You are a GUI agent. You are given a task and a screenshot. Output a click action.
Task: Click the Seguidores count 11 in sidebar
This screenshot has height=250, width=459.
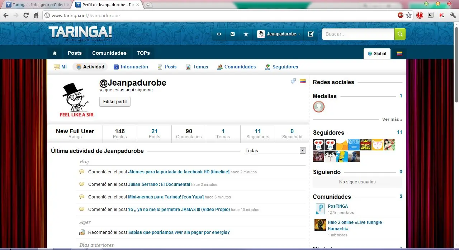399,133
